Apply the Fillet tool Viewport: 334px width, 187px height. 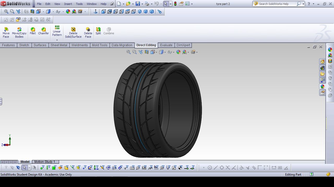(33, 31)
